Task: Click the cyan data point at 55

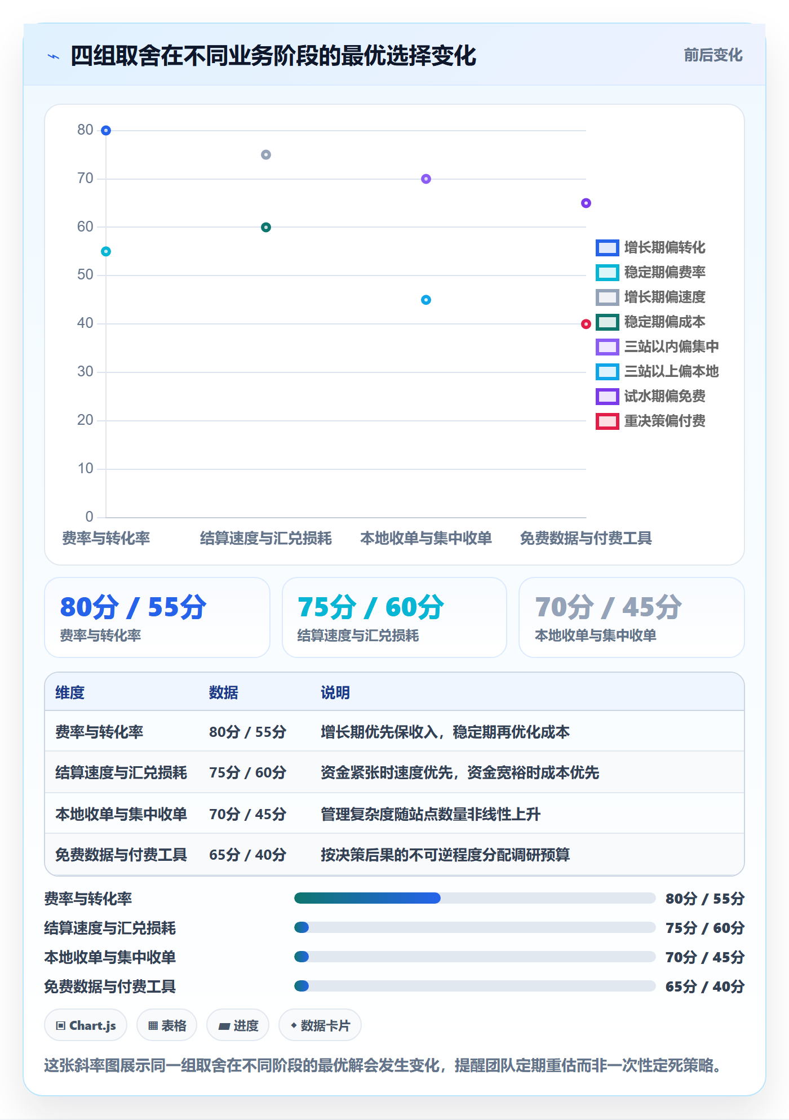Action: [106, 251]
